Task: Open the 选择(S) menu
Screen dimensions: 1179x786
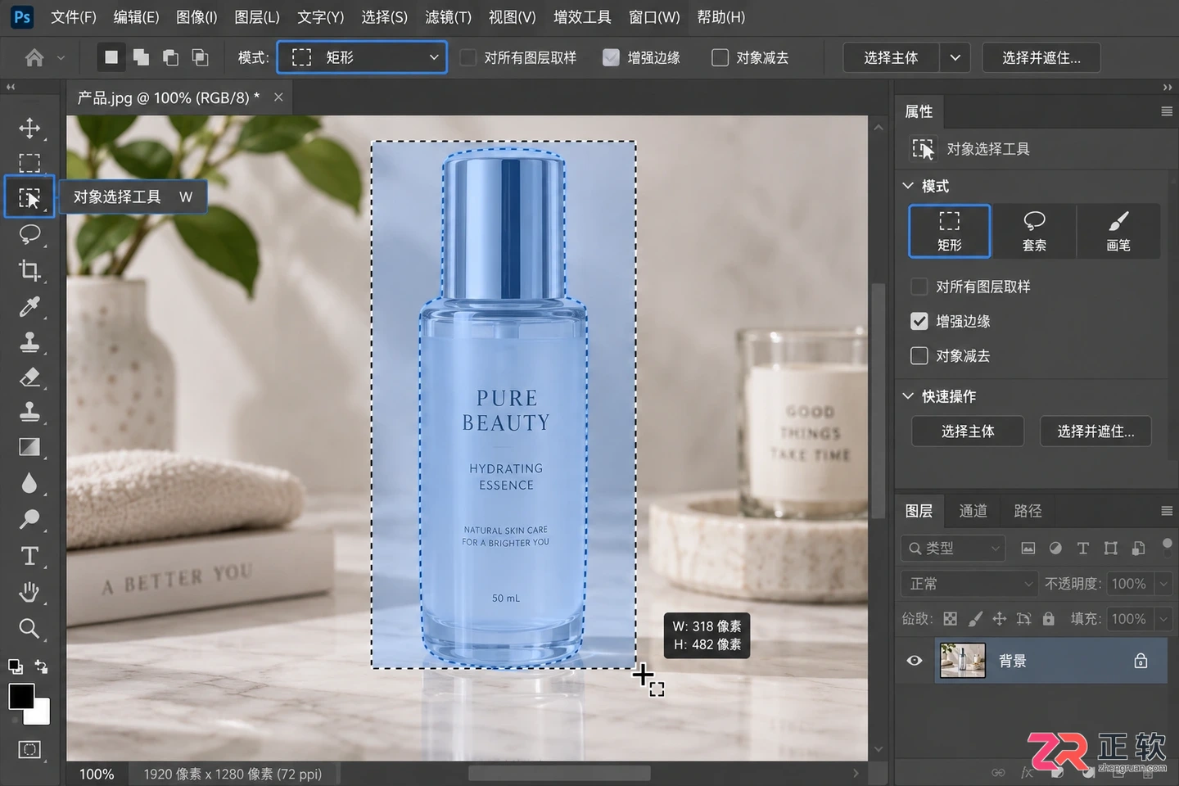Action: click(384, 17)
